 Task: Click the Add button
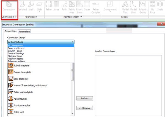[x=84, y=99]
